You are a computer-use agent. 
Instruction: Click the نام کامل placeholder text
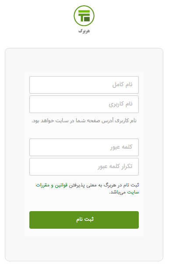(123, 84)
